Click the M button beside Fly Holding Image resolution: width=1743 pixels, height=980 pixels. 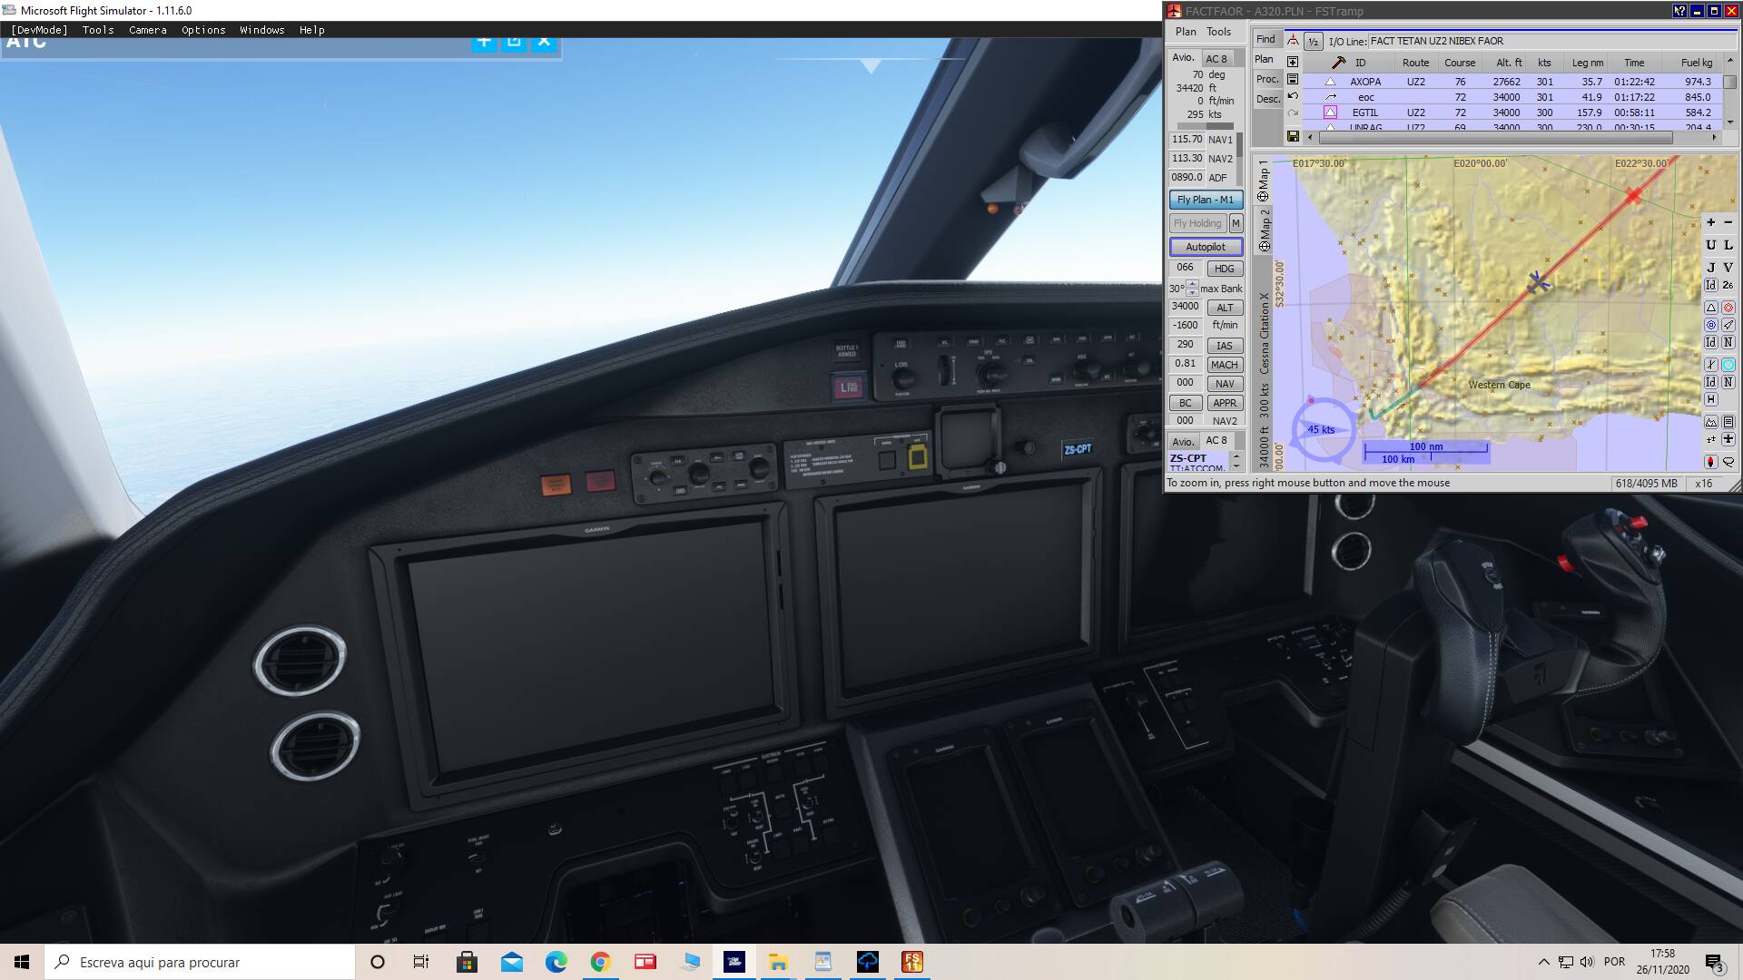(1236, 223)
